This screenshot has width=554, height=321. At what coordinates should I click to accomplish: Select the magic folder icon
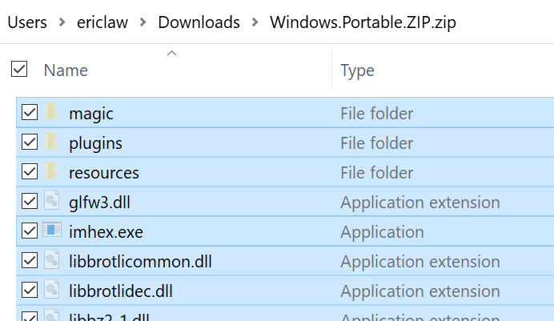[51, 112]
